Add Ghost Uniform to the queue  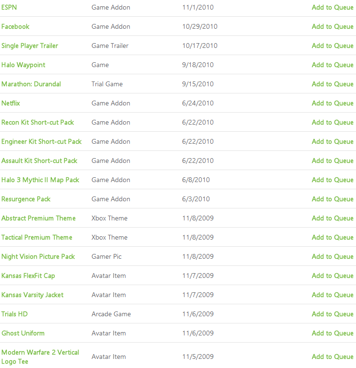333,333
